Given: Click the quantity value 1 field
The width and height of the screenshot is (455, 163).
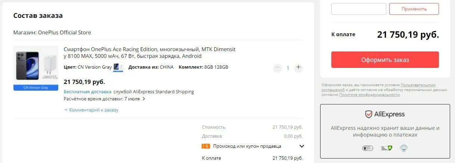Looking at the screenshot, I should [288, 68].
